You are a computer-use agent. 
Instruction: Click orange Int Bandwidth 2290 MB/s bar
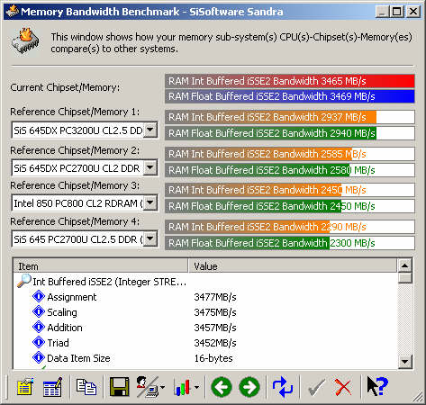tap(290, 227)
